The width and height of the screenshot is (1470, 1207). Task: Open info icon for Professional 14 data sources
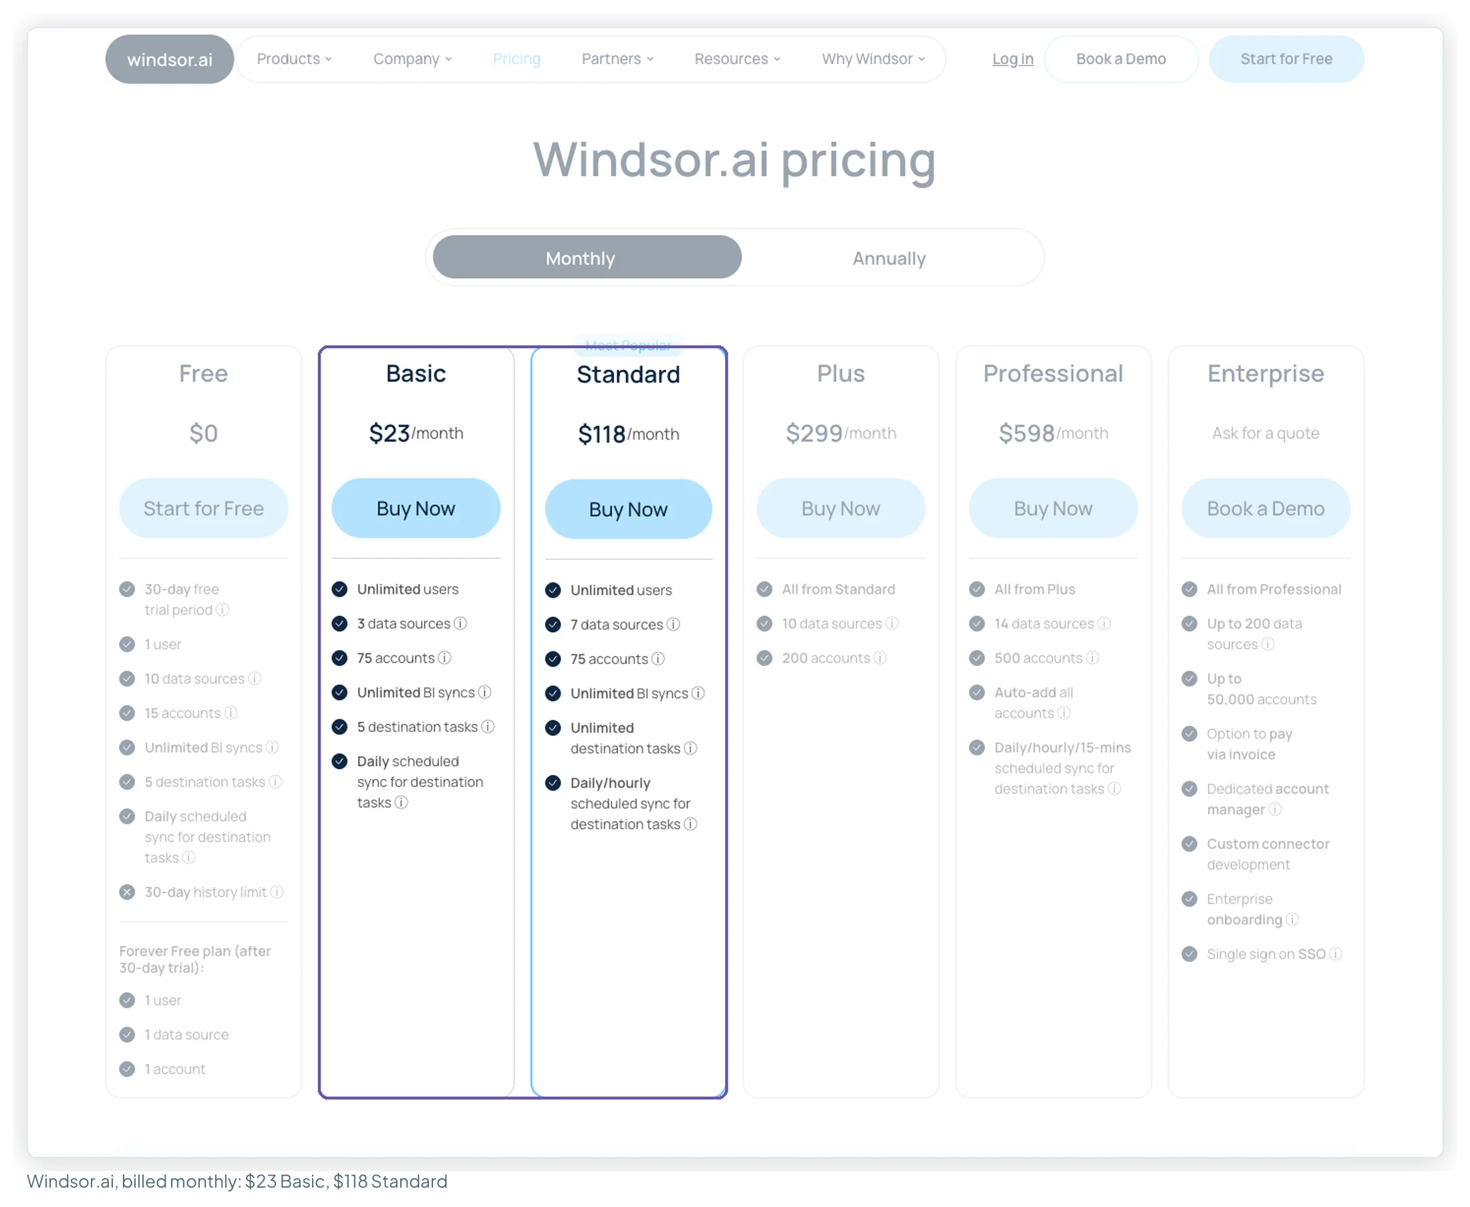click(x=1105, y=624)
